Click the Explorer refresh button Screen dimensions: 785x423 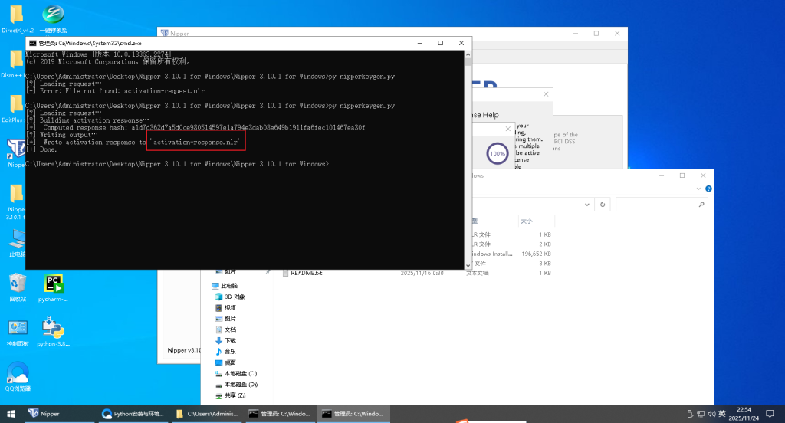pyautogui.click(x=603, y=205)
